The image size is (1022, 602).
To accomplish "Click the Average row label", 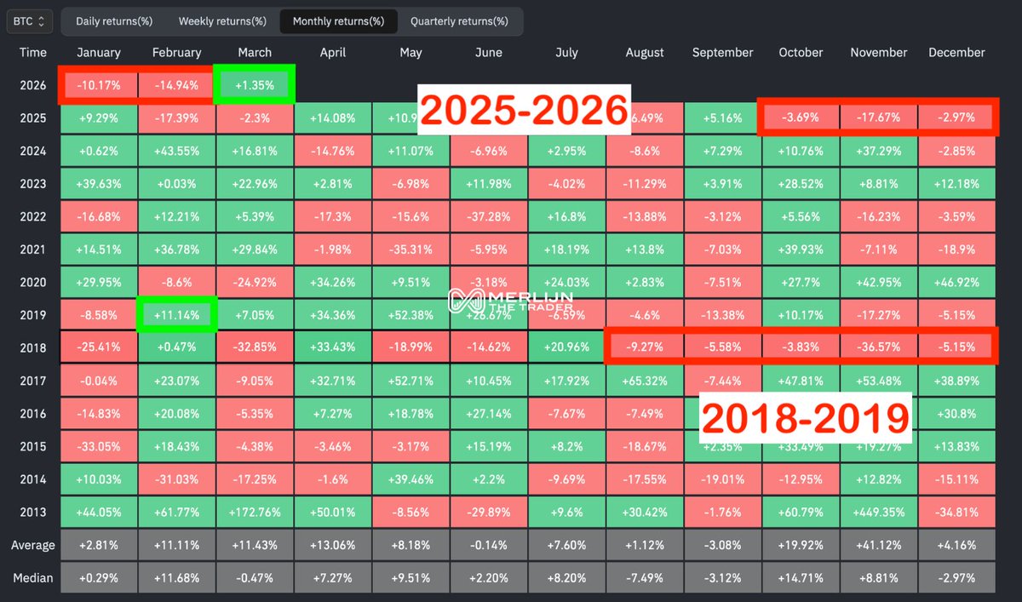I will click(x=33, y=546).
